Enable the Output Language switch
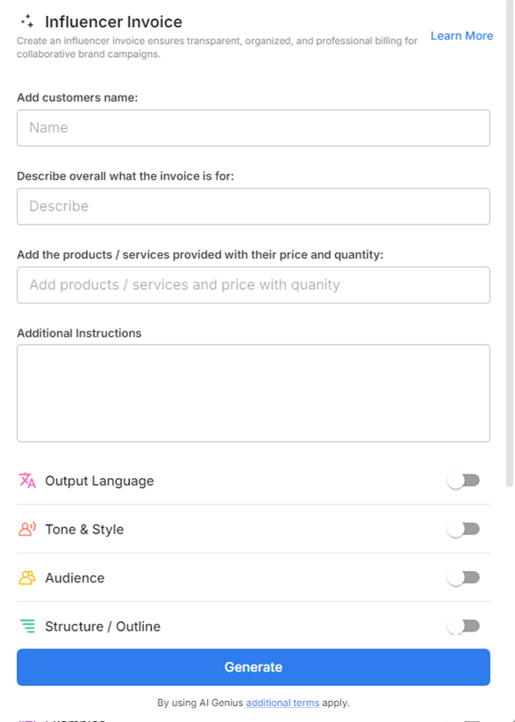 (463, 480)
